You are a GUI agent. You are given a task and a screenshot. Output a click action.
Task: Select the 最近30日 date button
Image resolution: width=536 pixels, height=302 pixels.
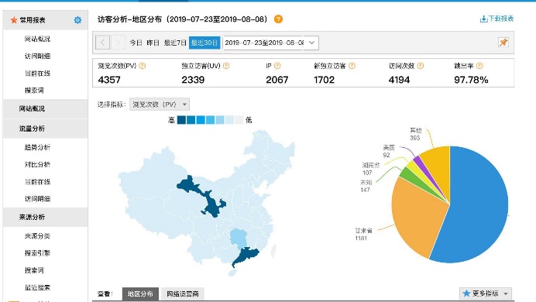tap(204, 43)
